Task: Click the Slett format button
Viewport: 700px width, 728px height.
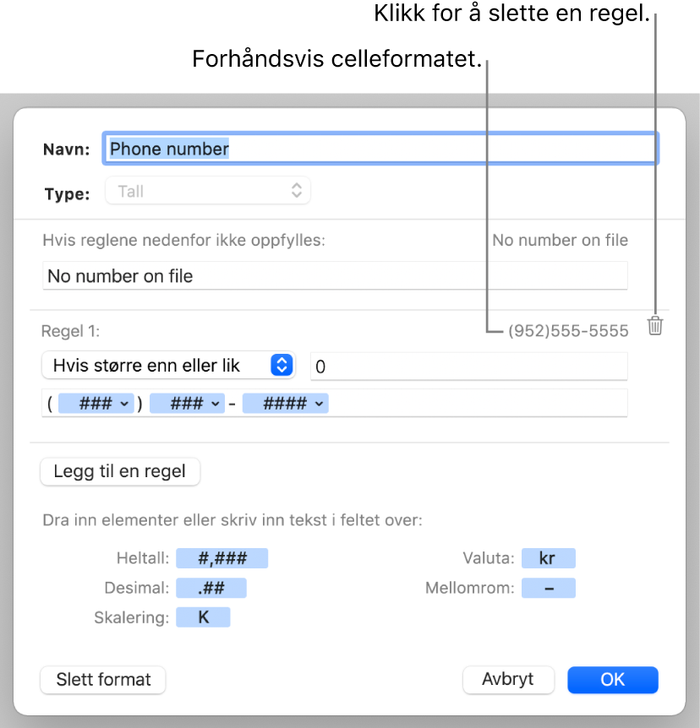Action: (103, 680)
